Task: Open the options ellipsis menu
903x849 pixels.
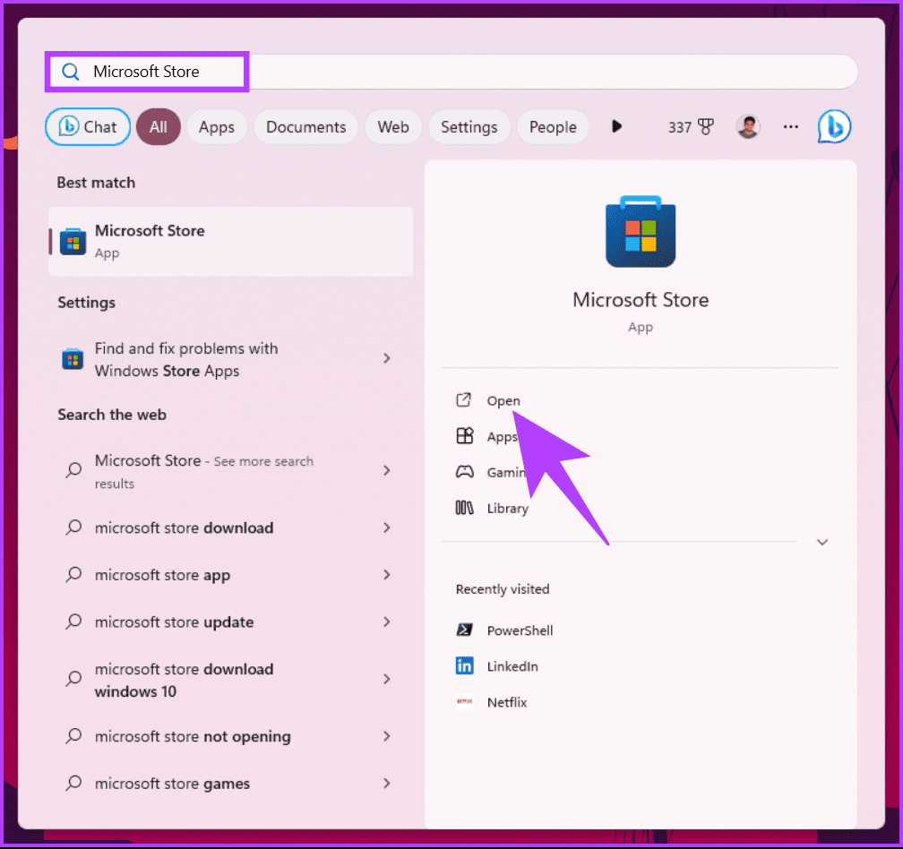Action: [x=790, y=126]
